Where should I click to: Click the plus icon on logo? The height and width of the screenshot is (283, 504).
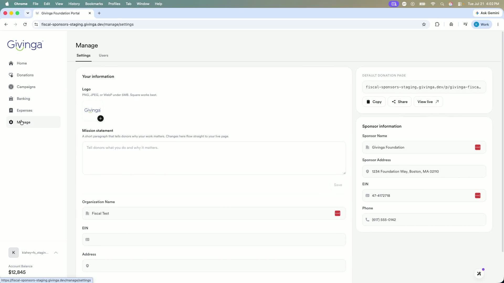point(100,118)
